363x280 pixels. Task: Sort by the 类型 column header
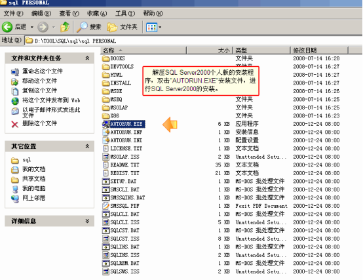[261, 50]
